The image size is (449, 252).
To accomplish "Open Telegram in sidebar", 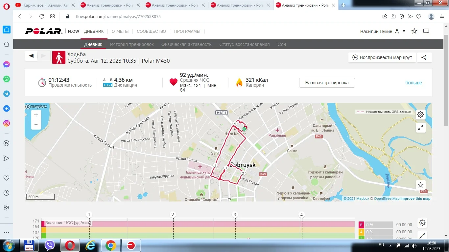I will pyautogui.click(x=6, y=94).
